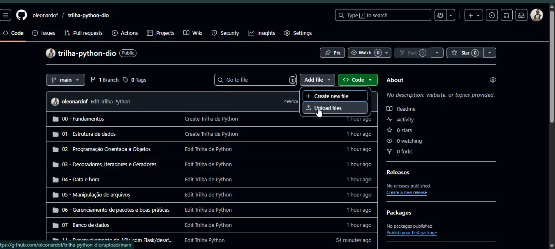The width and height of the screenshot is (555, 249).
Task: Click folder icon of 04 - Data e hora row
Action: tap(55, 180)
